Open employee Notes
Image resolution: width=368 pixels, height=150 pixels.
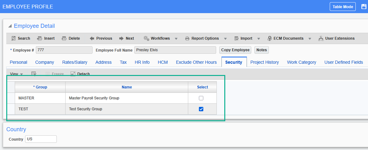(262, 50)
